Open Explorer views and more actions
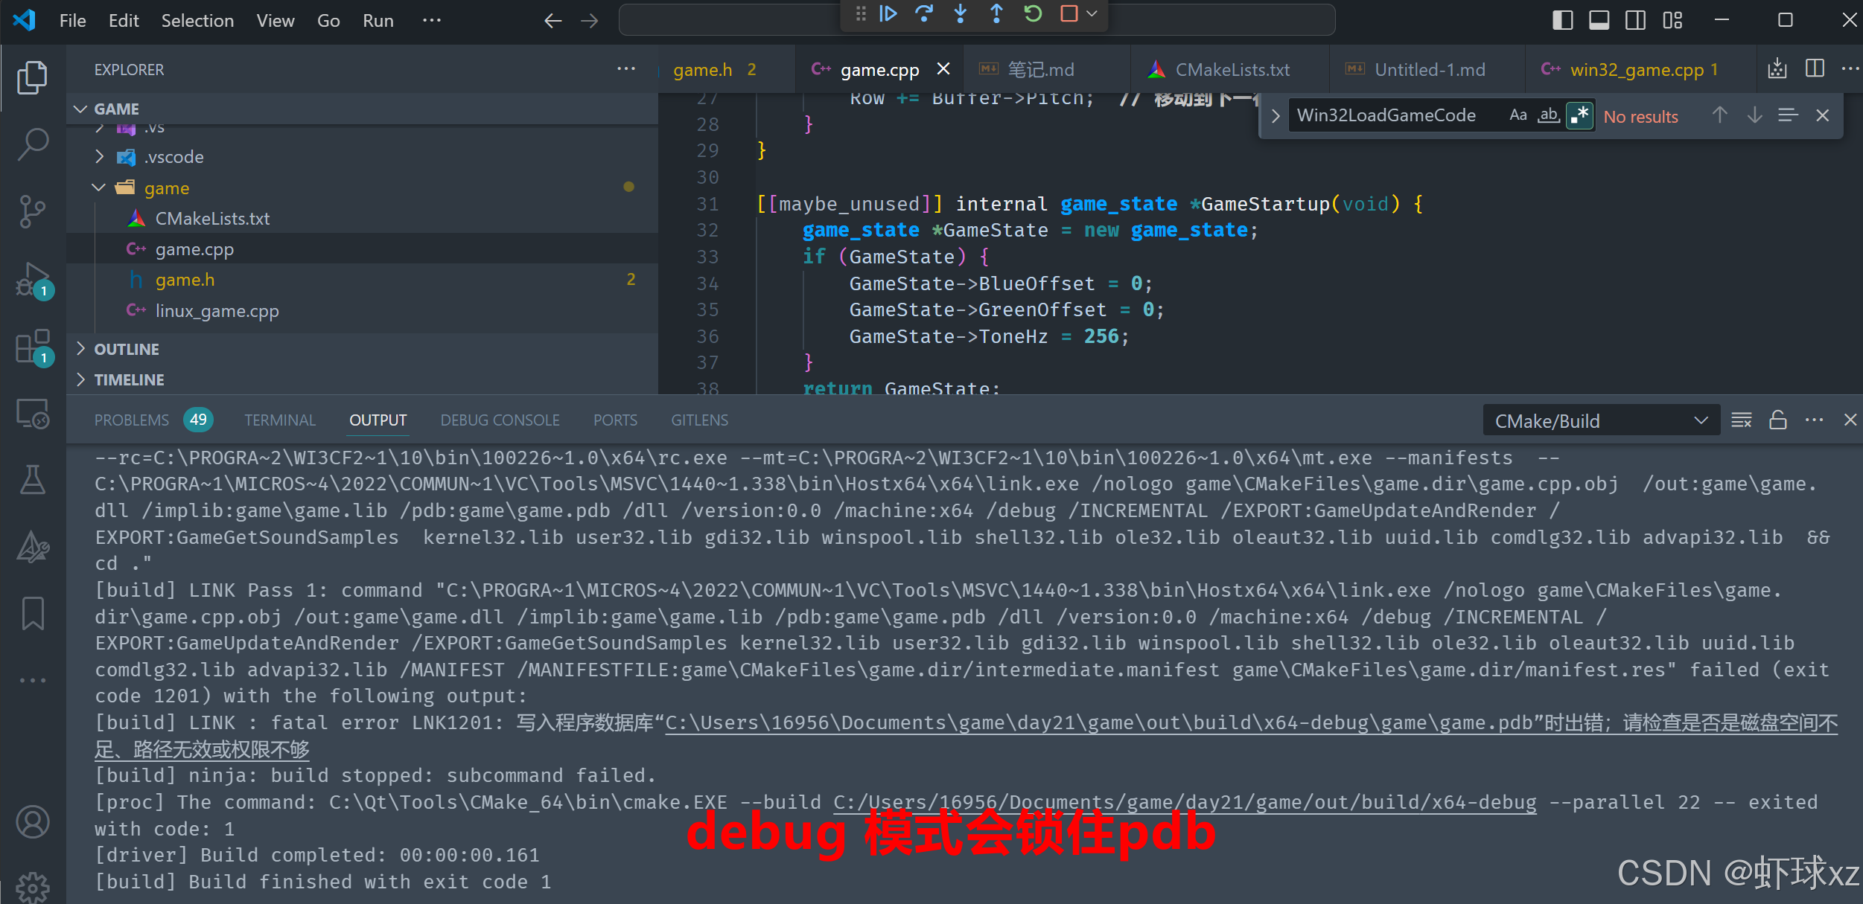The height and width of the screenshot is (904, 1863). point(626,69)
